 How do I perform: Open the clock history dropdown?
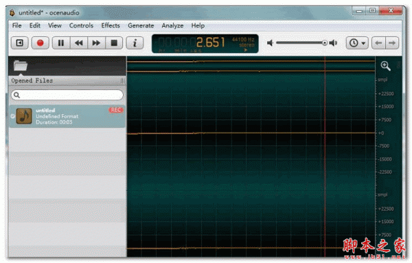pos(357,43)
